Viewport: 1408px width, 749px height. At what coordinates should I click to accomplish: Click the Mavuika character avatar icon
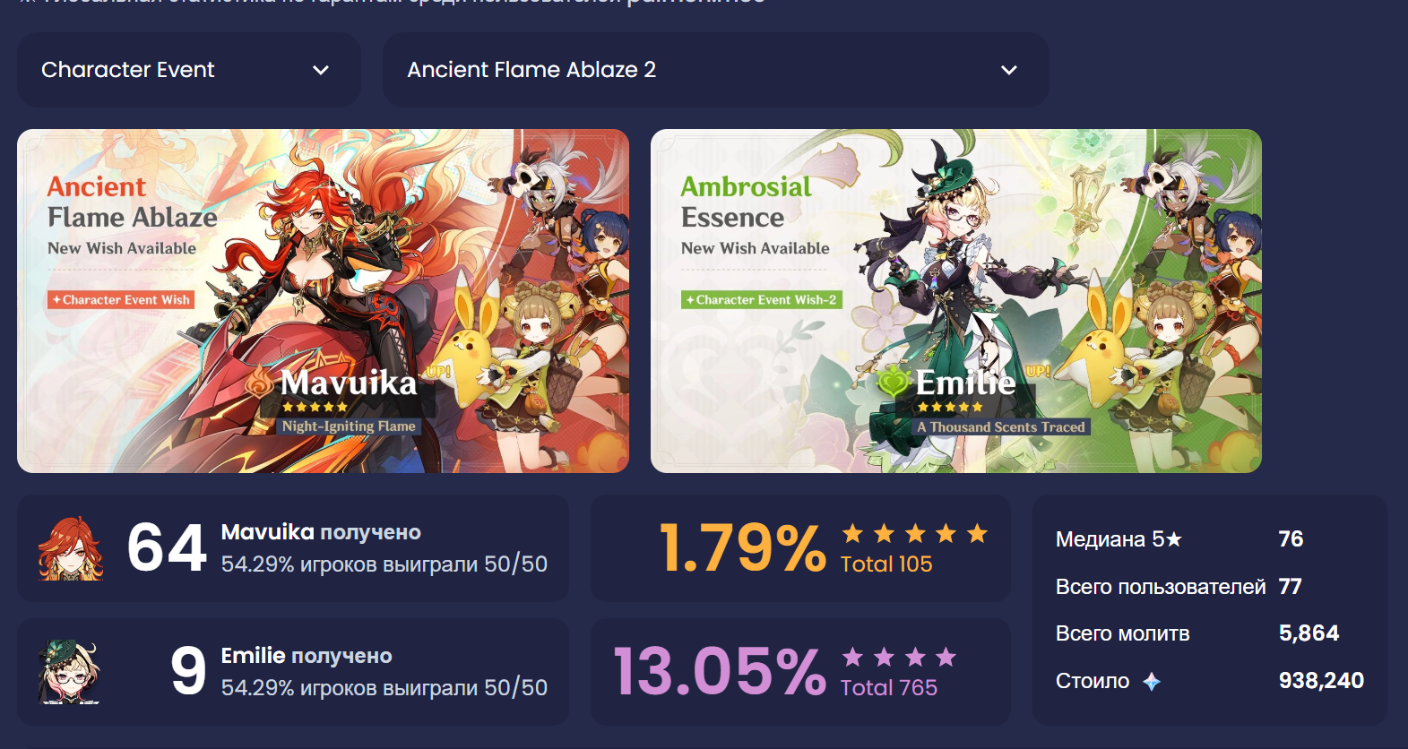coord(71,548)
